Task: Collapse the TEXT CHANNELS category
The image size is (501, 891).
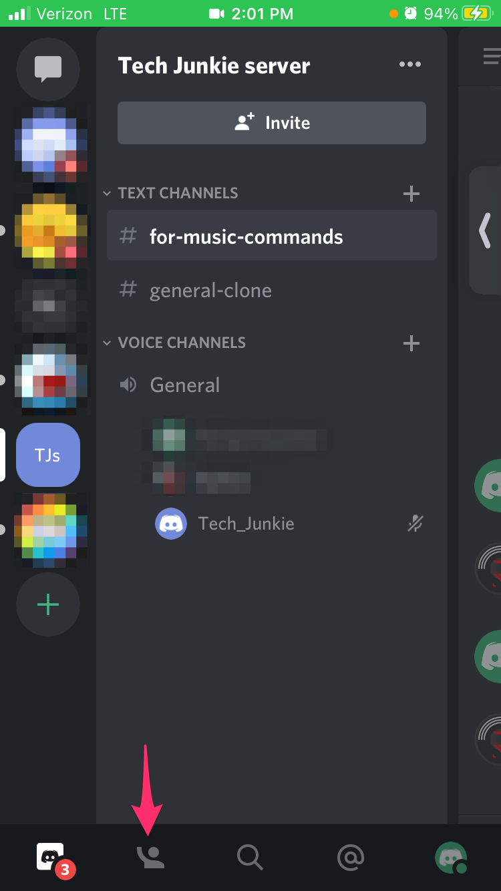Action: [171, 193]
